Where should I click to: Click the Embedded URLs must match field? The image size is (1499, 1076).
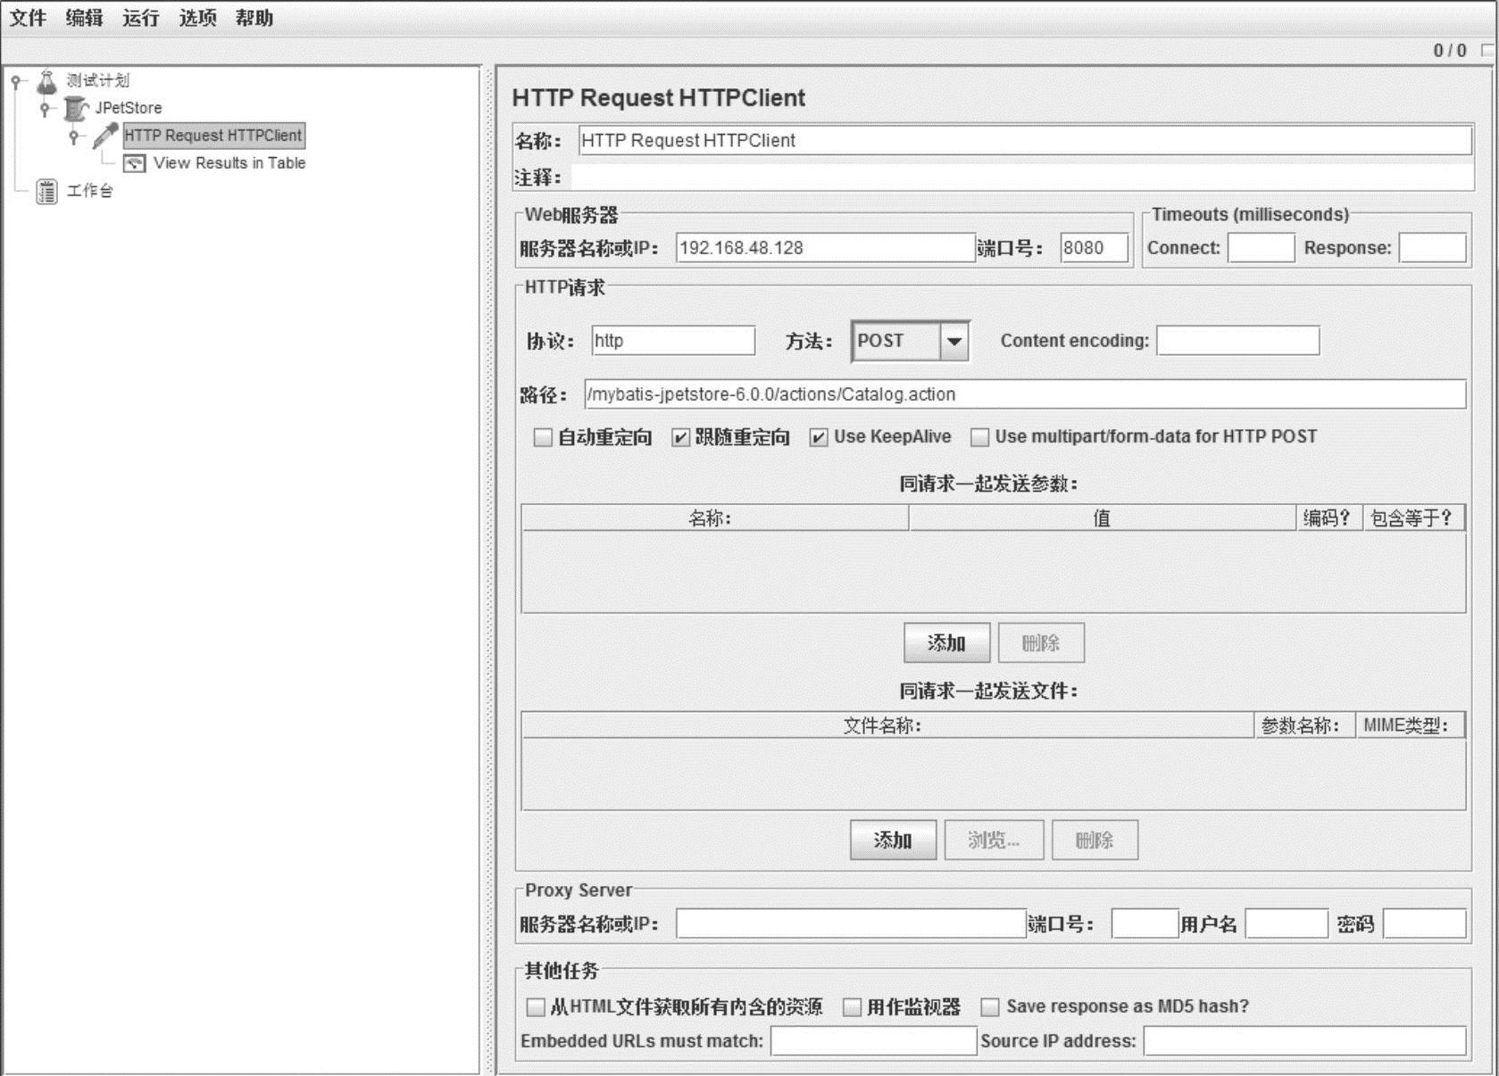click(873, 1041)
